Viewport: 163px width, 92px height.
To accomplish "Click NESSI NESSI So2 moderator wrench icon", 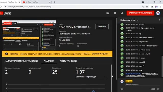I will click(x=140, y=74).
